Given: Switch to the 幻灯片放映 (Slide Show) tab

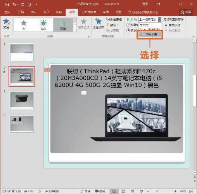Looking at the screenshot, I should (89, 12).
